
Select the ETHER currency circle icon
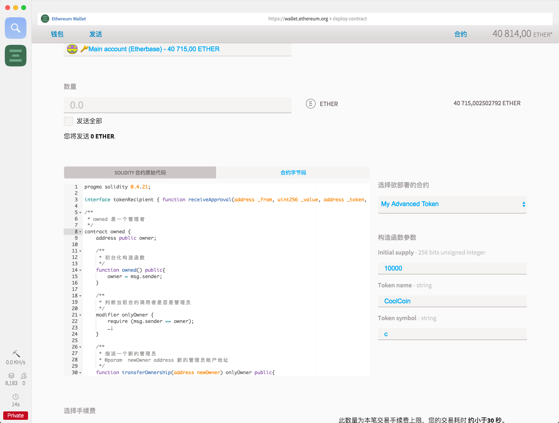click(x=311, y=104)
